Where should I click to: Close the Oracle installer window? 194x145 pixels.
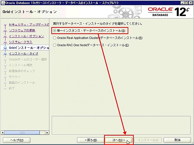(191, 3)
